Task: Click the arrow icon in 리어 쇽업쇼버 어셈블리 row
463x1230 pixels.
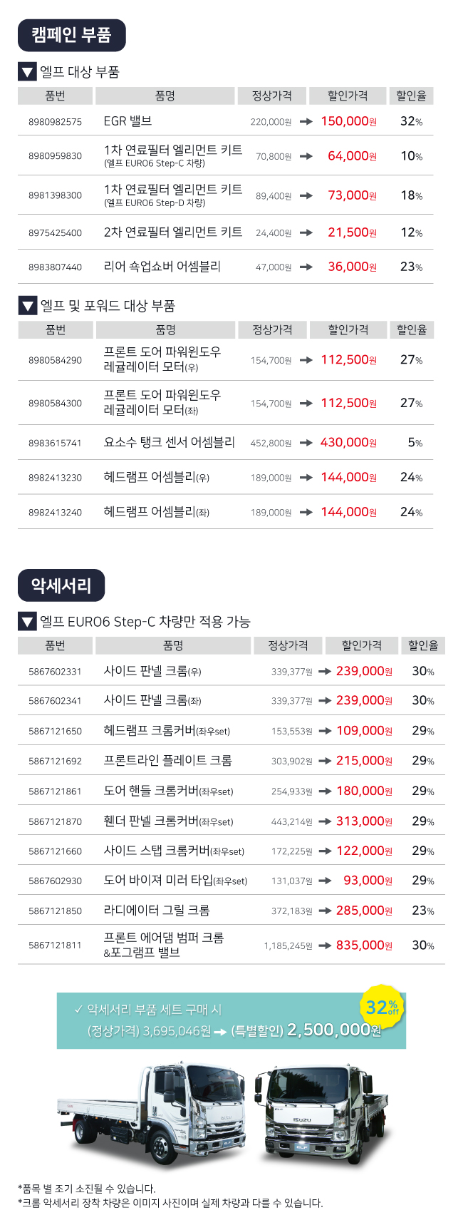Action: 306,267
